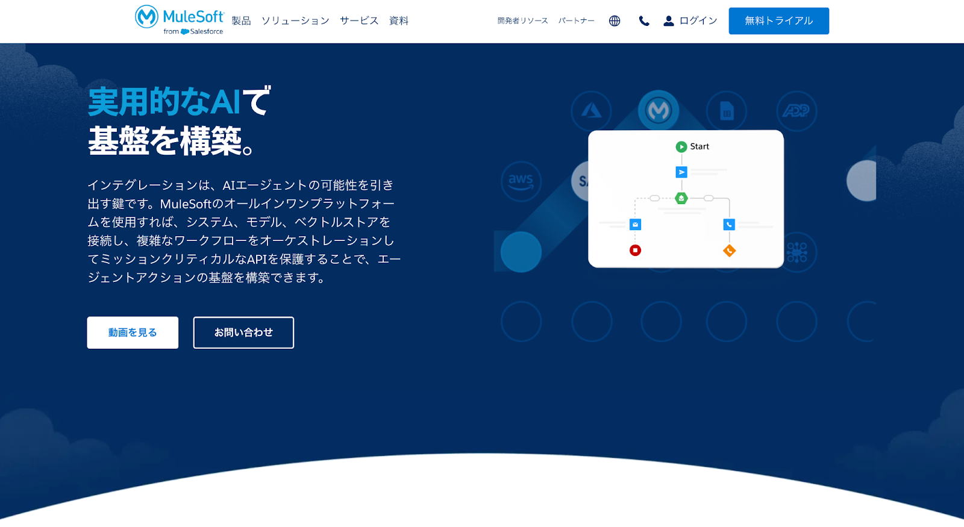Click the green Start play icon
964x527 pixels.
[681, 147]
